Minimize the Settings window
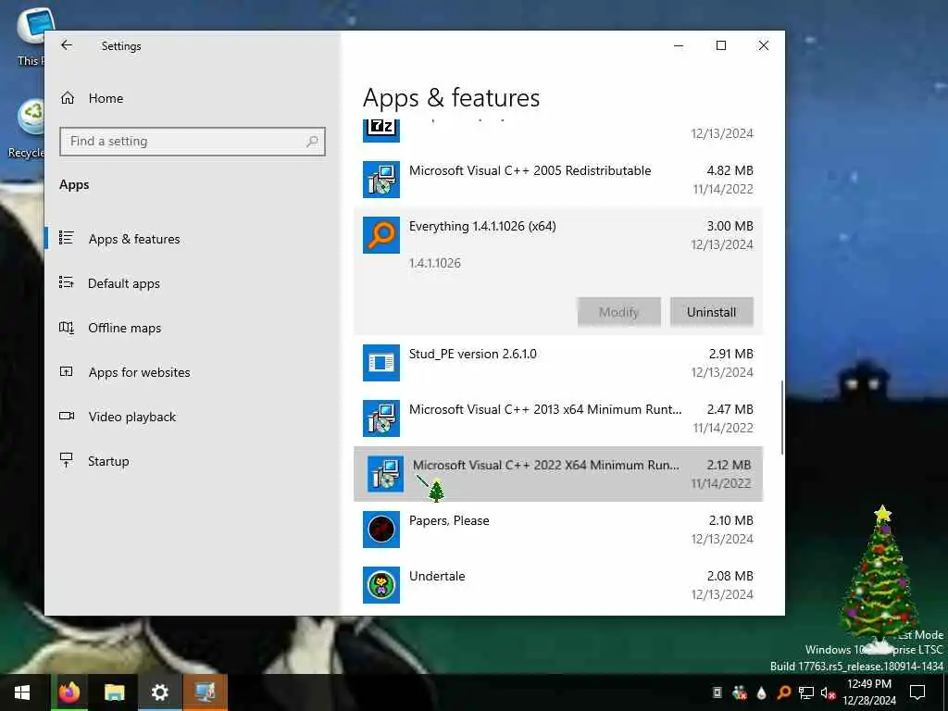948x711 pixels. 679,45
